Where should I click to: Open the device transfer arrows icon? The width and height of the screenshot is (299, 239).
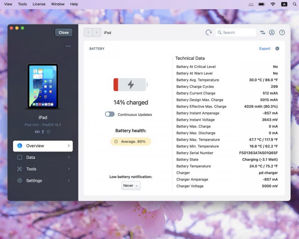[263, 32]
